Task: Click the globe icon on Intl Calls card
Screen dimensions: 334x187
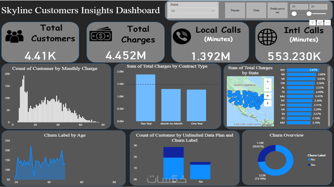Action: 267,37
